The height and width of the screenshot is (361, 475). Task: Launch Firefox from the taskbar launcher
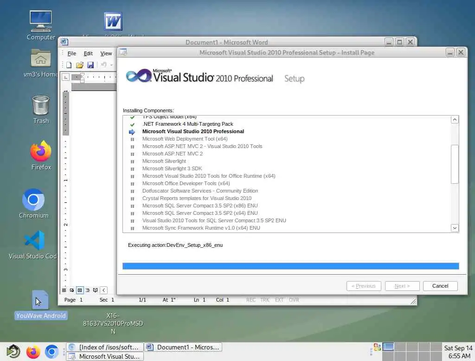click(x=33, y=352)
